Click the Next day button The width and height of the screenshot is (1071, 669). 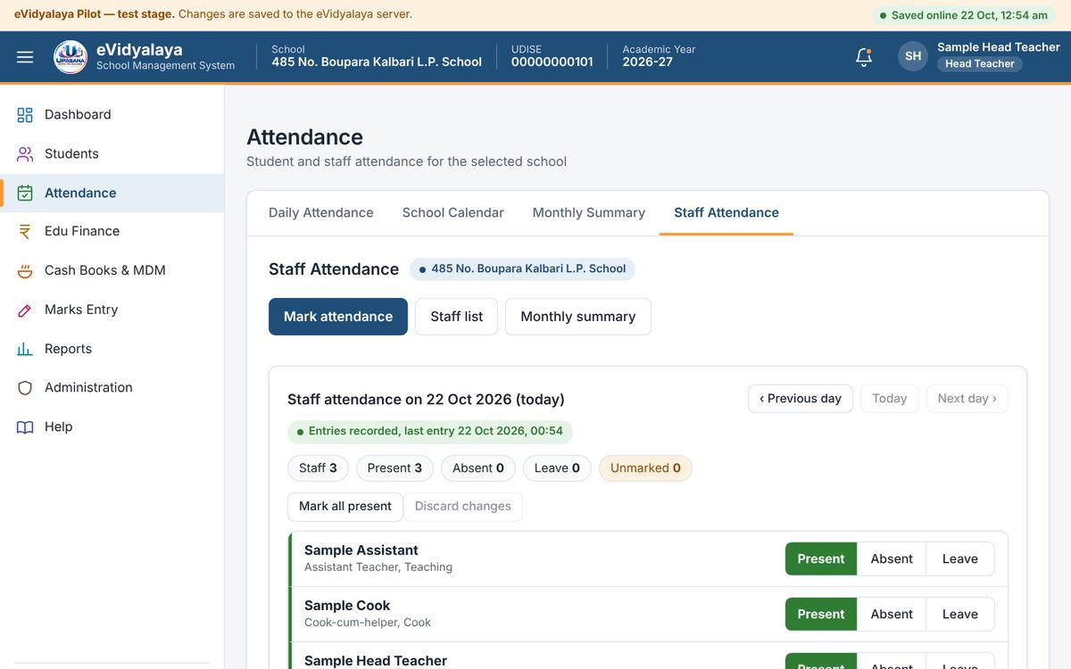967,399
